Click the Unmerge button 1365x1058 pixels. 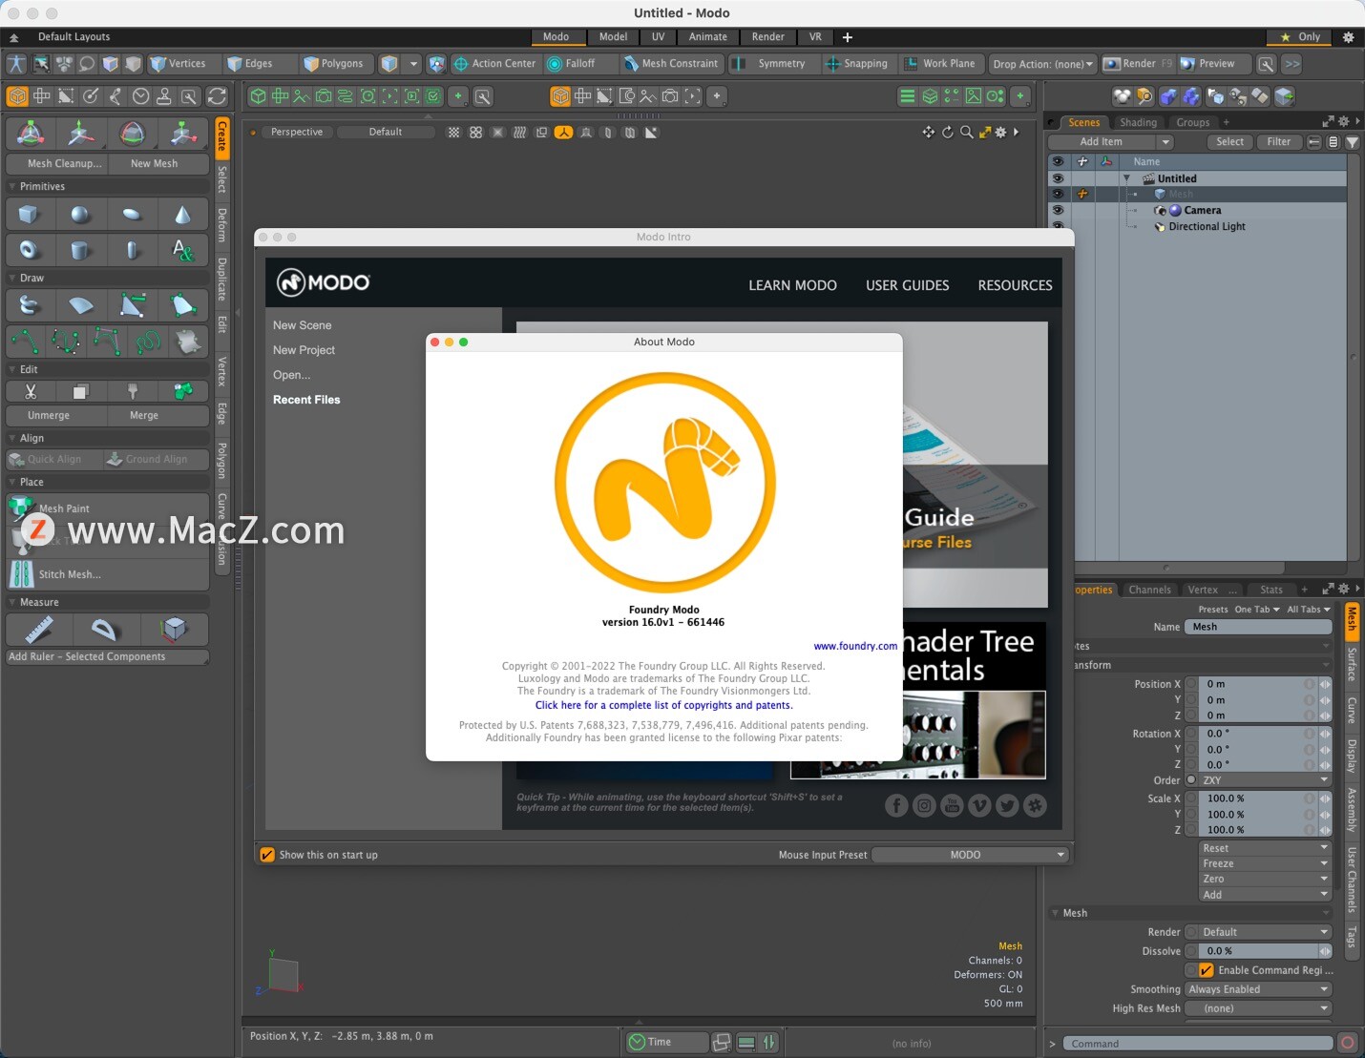(x=56, y=415)
